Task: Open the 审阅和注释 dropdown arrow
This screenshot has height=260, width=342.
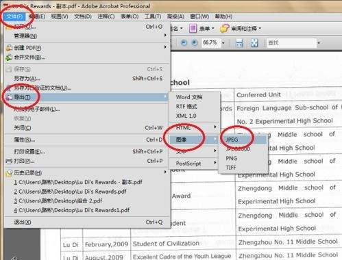Action: 260,29
